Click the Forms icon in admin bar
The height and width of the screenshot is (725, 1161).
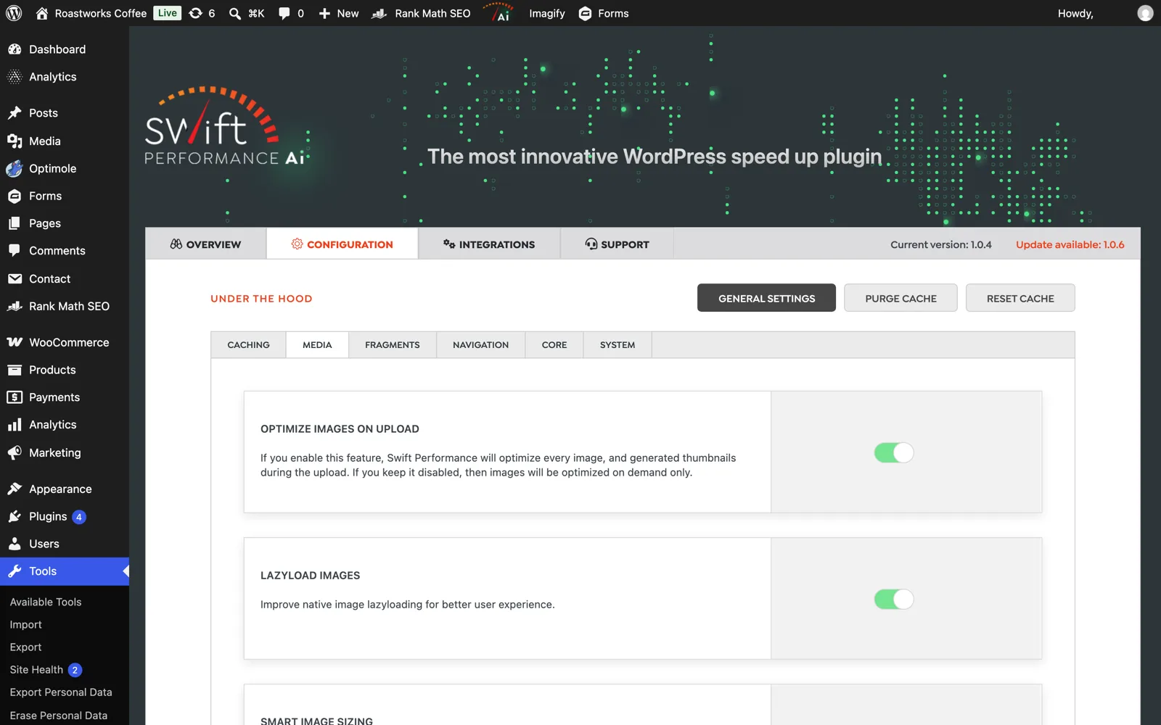(x=585, y=13)
